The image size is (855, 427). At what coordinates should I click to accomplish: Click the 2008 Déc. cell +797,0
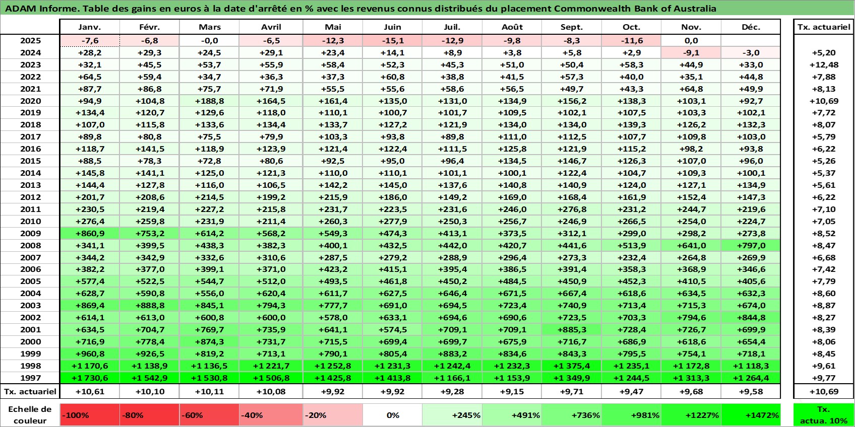click(751, 245)
